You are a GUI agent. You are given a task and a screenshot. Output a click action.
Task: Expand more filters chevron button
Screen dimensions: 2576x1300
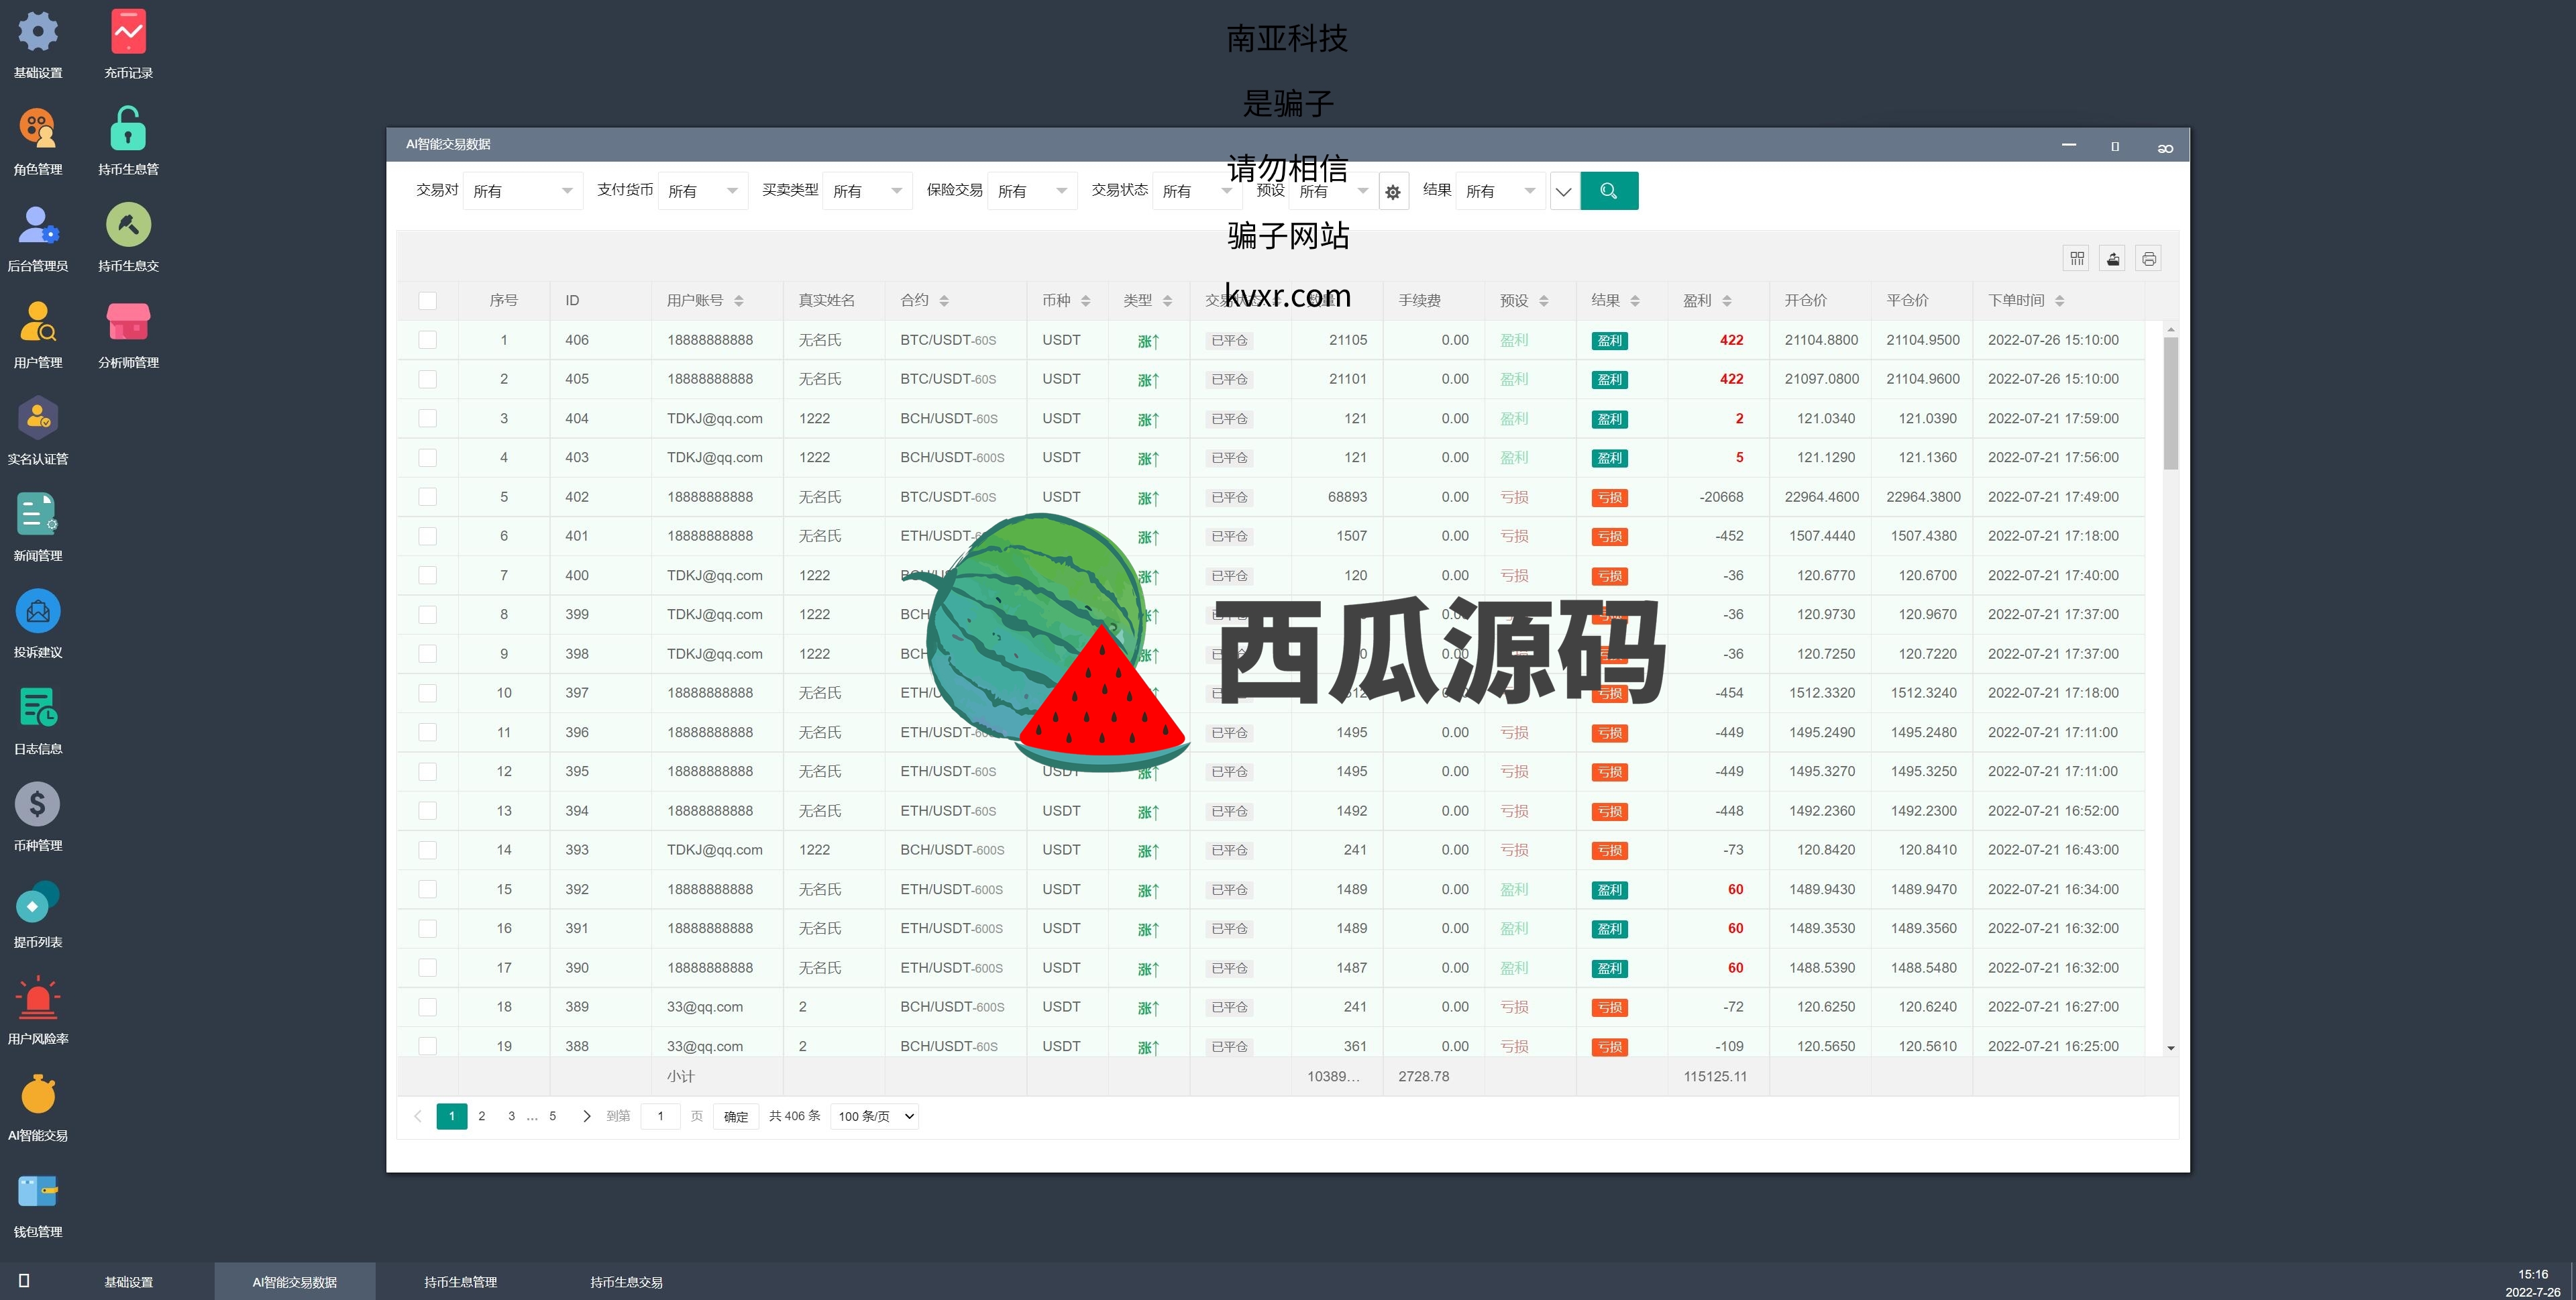click(x=1564, y=191)
